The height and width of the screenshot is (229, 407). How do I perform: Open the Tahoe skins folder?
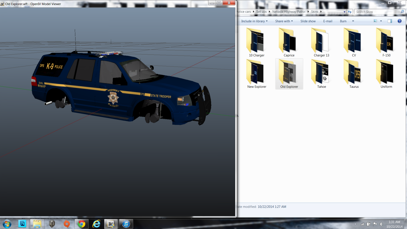(322, 74)
